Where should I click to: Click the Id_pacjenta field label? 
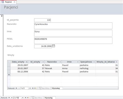pos(13,20)
